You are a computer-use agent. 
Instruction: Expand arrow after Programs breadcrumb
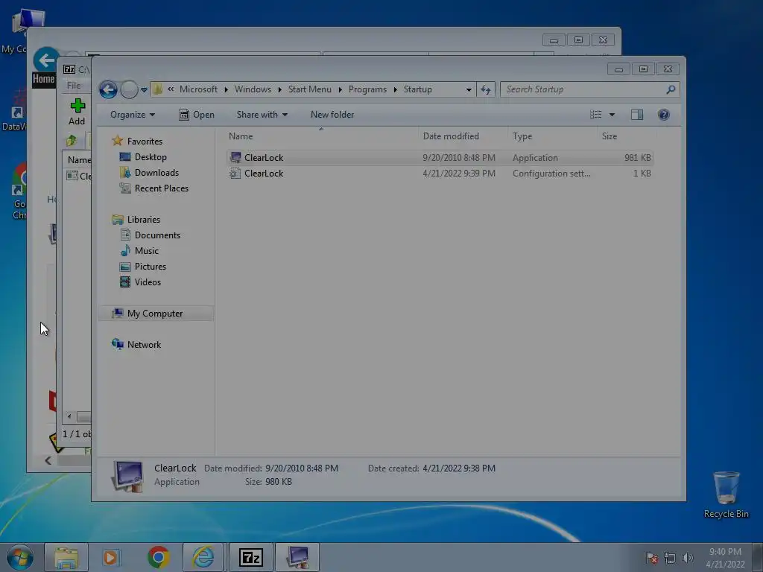[395, 89]
